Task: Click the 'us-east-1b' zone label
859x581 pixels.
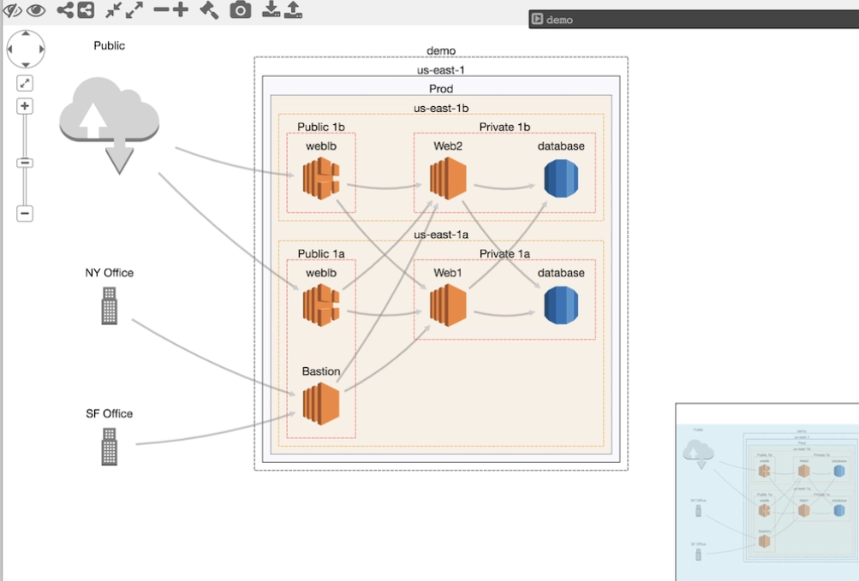Action: [x=441, y=108]
